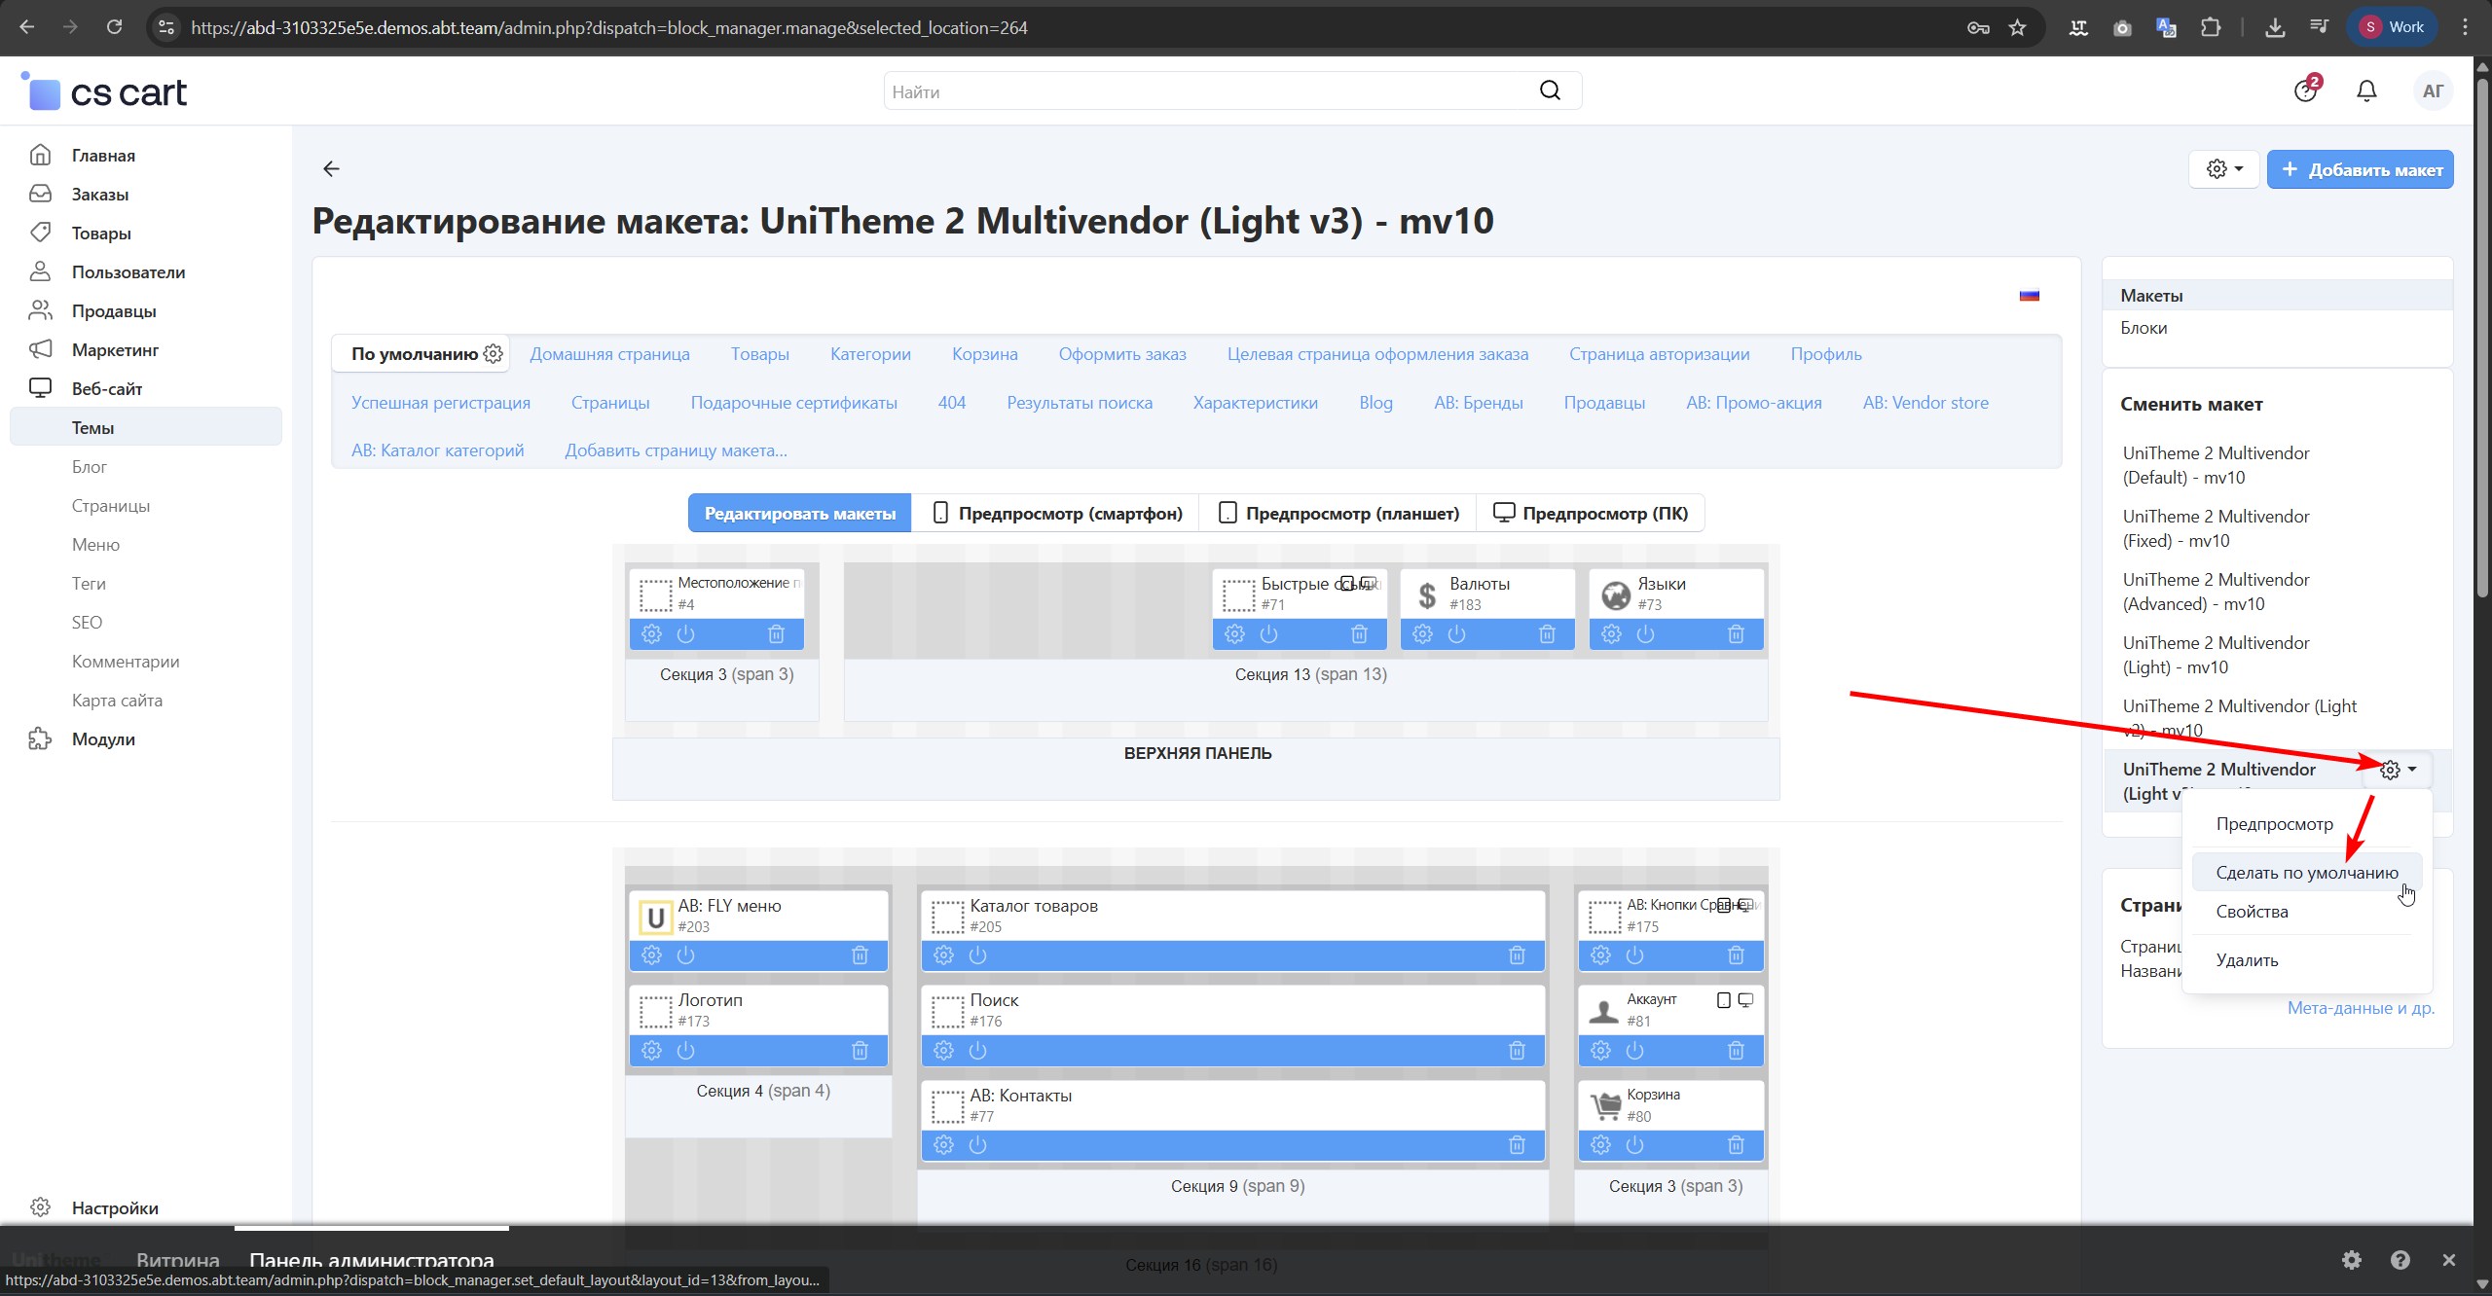Toggle power status of block #71
This screenshot has height=1296, width=2492.
click(1268, 634)
